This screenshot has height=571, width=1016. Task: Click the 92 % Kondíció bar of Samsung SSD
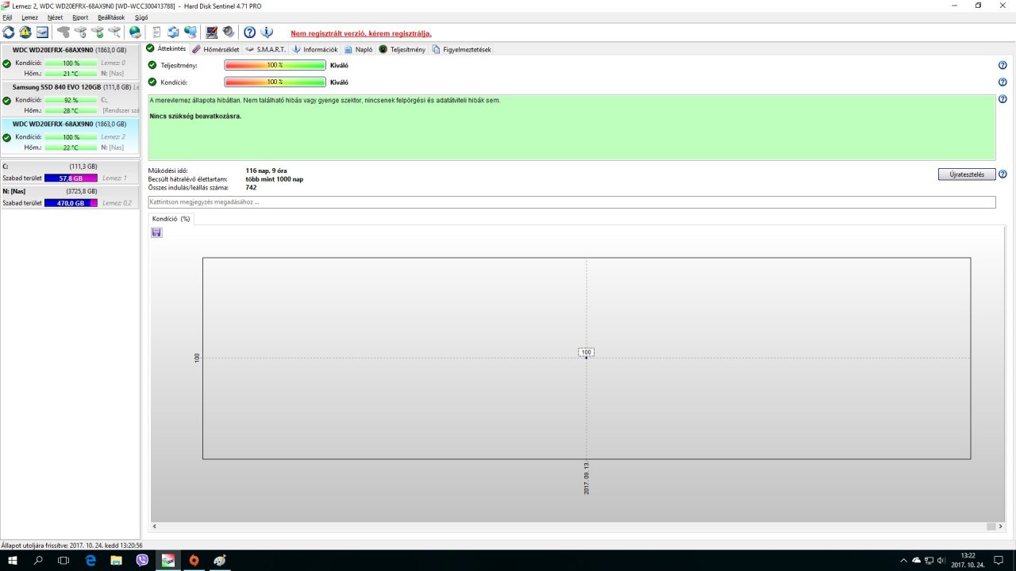pos(71,100)
